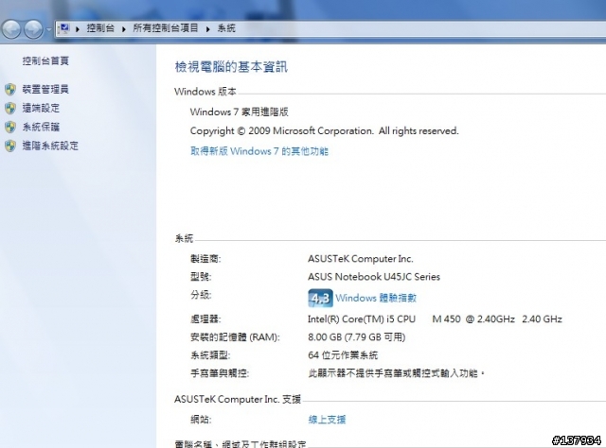Click the ASUSTeK Computer Inc. manufacturer value

[361, 259]
